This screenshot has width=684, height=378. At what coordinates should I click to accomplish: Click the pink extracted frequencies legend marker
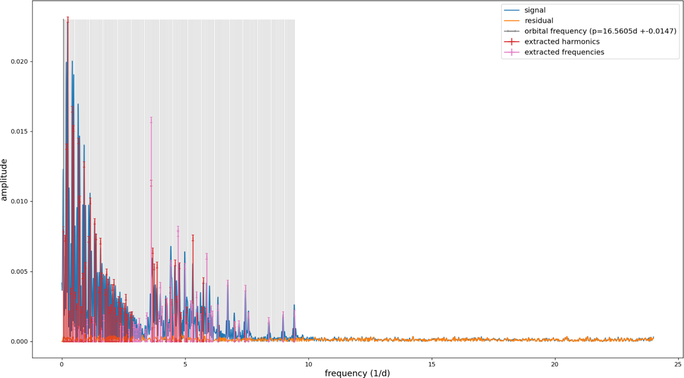pos(512,52)
